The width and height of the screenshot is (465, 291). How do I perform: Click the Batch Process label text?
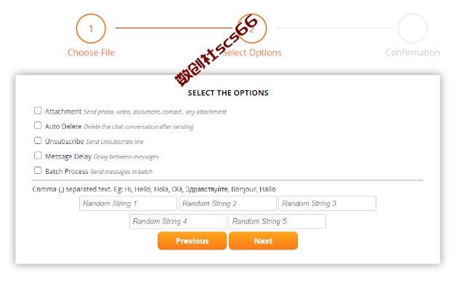click(x=67, y=172)
